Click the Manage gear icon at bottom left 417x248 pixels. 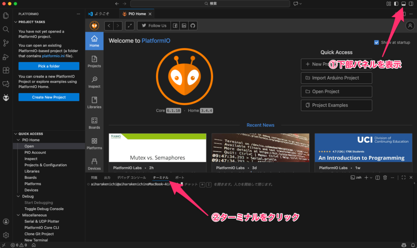click(6, 235)
